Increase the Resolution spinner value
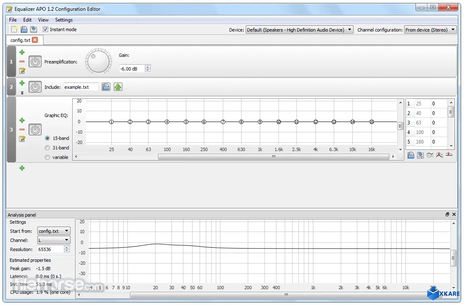Image resolution: width=464 pixels, height=305 pixels. [x=67, y=248]
